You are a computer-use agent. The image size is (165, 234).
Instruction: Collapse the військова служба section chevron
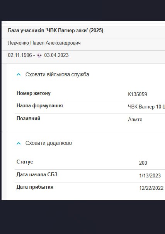tap(19, 74)
